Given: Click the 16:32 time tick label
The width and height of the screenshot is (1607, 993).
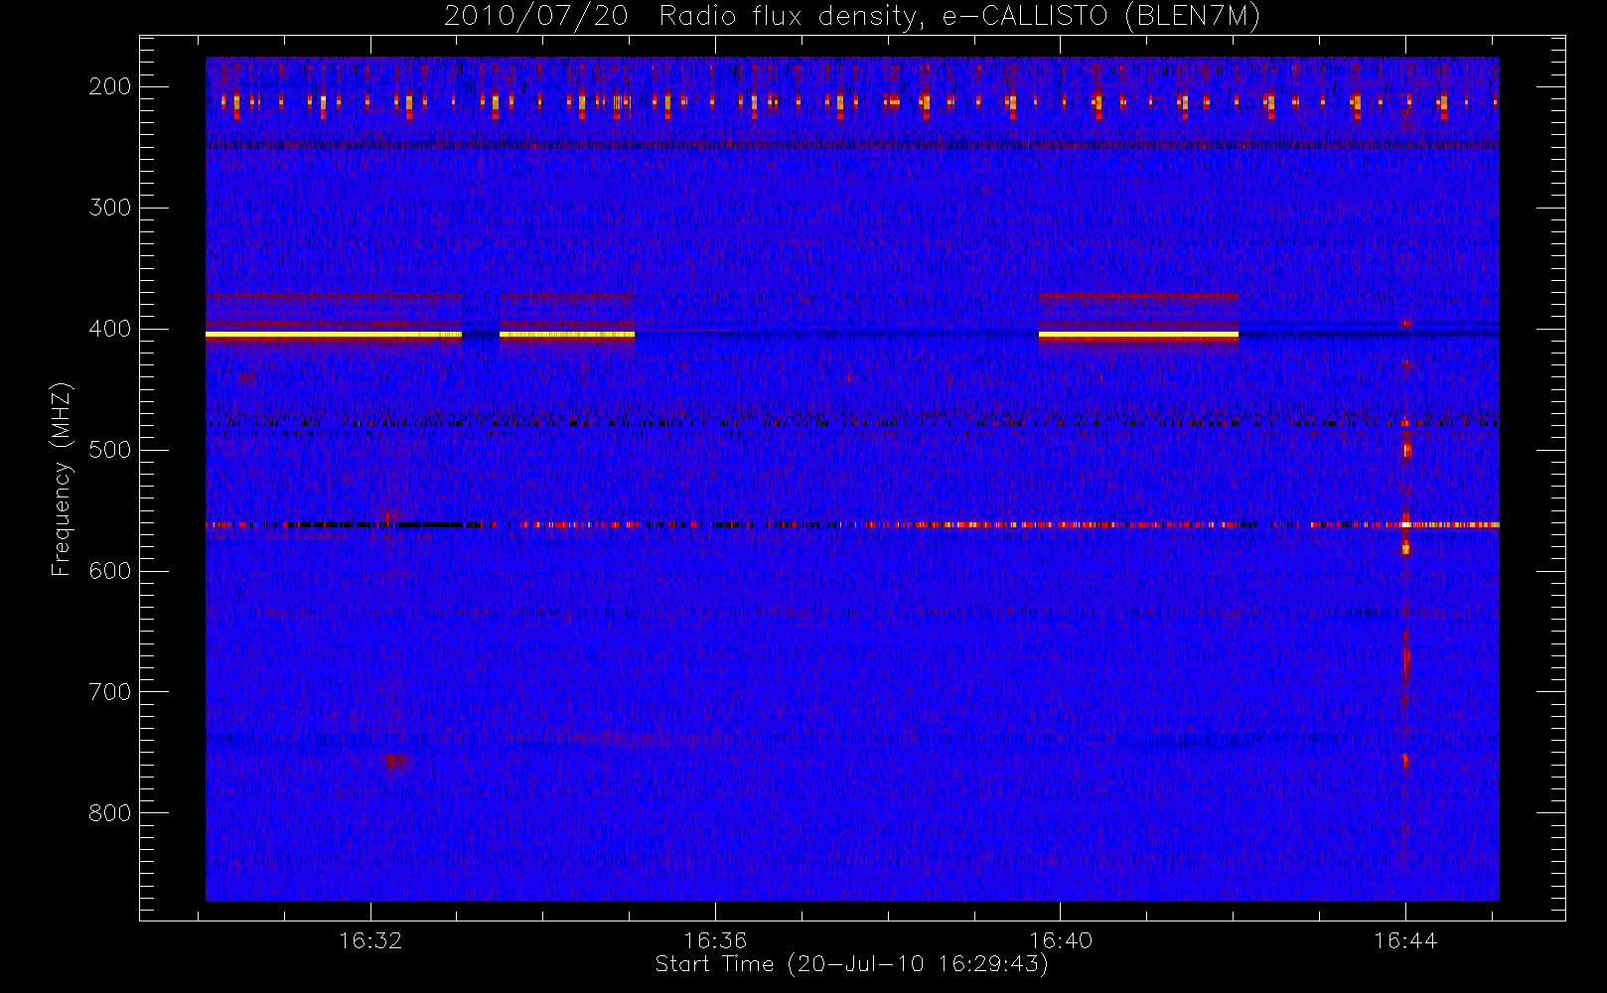Looking at the screenshot, I should point(370,940).
